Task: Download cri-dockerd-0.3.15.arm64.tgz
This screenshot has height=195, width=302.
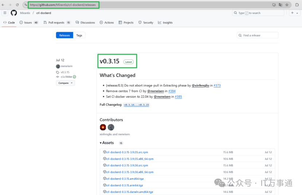Action: tap(125, 186)
